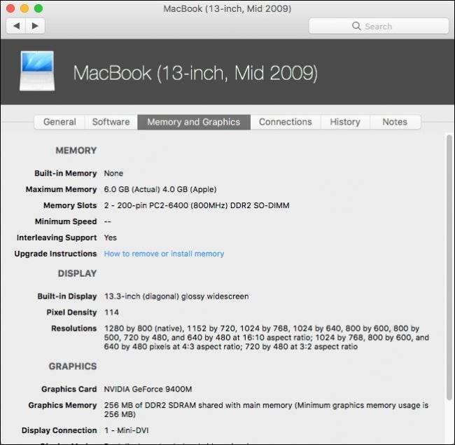Select the 6.0 GB (Actual) 4.0 GB (Apple) value
The width and height of the screenshot is (455, 445).
(160, 190)
